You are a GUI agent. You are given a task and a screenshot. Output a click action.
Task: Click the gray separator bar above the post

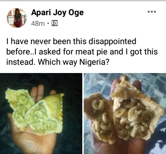click(83, 1)
